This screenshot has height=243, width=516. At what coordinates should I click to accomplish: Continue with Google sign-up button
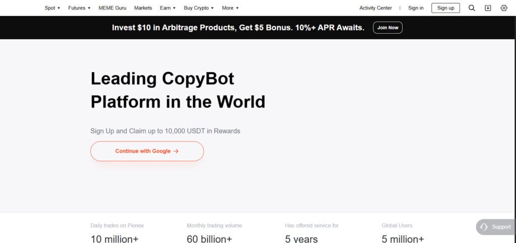(x=147, y=151)
